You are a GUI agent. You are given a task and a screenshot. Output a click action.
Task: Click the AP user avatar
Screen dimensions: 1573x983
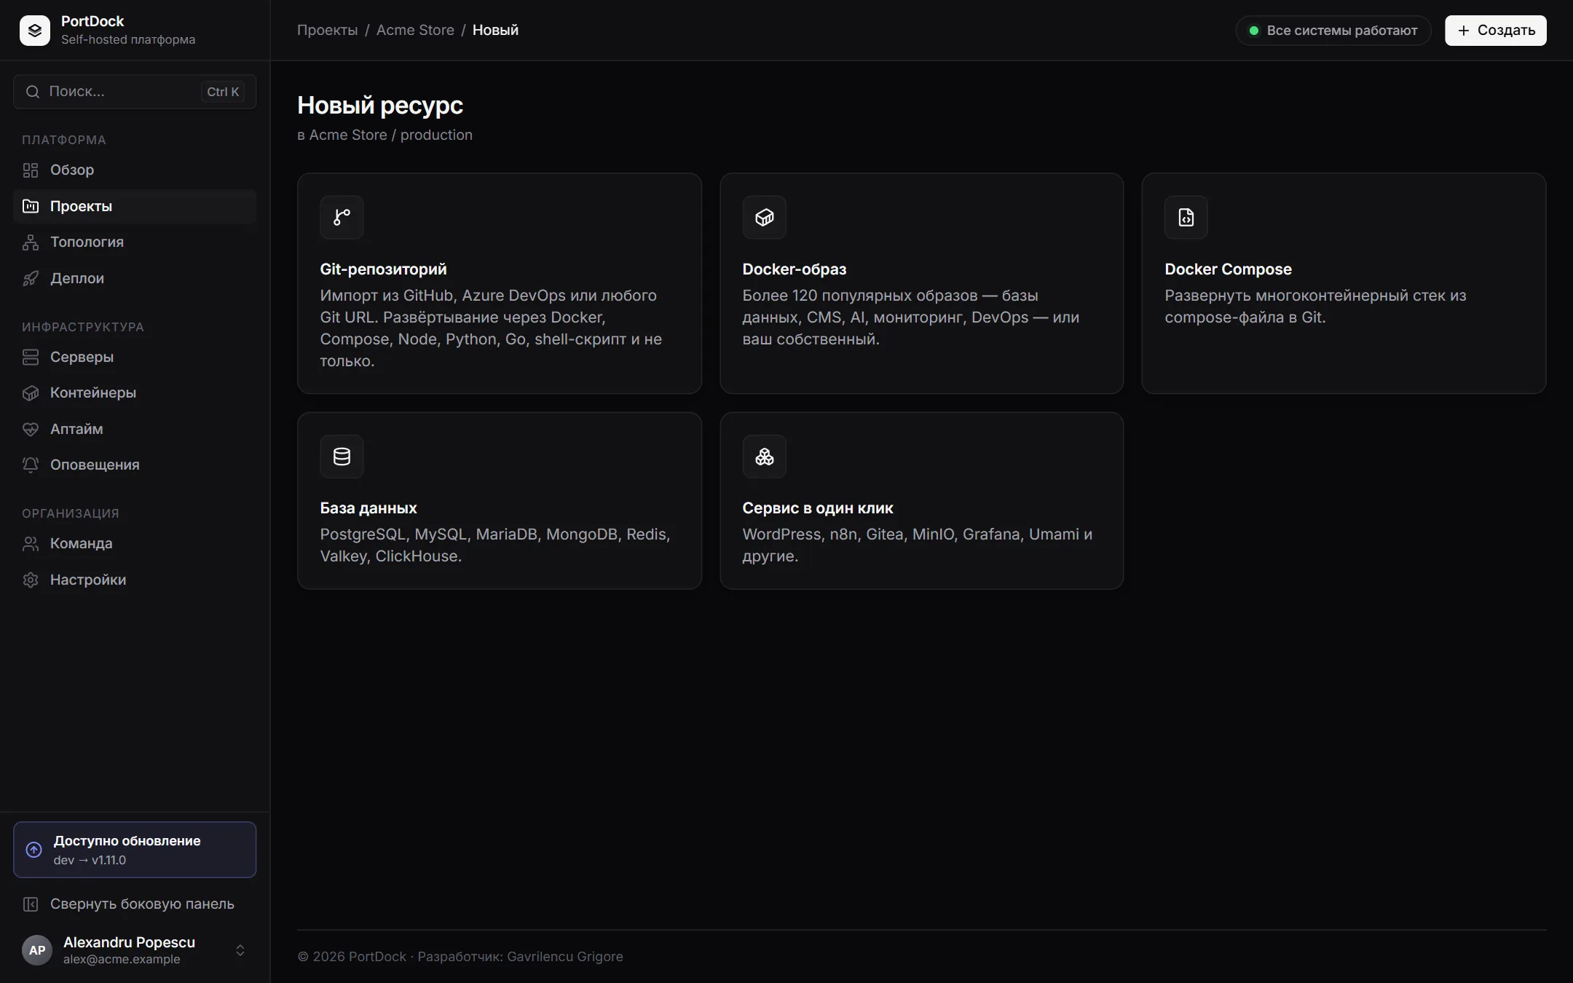(x=37, y=950)
